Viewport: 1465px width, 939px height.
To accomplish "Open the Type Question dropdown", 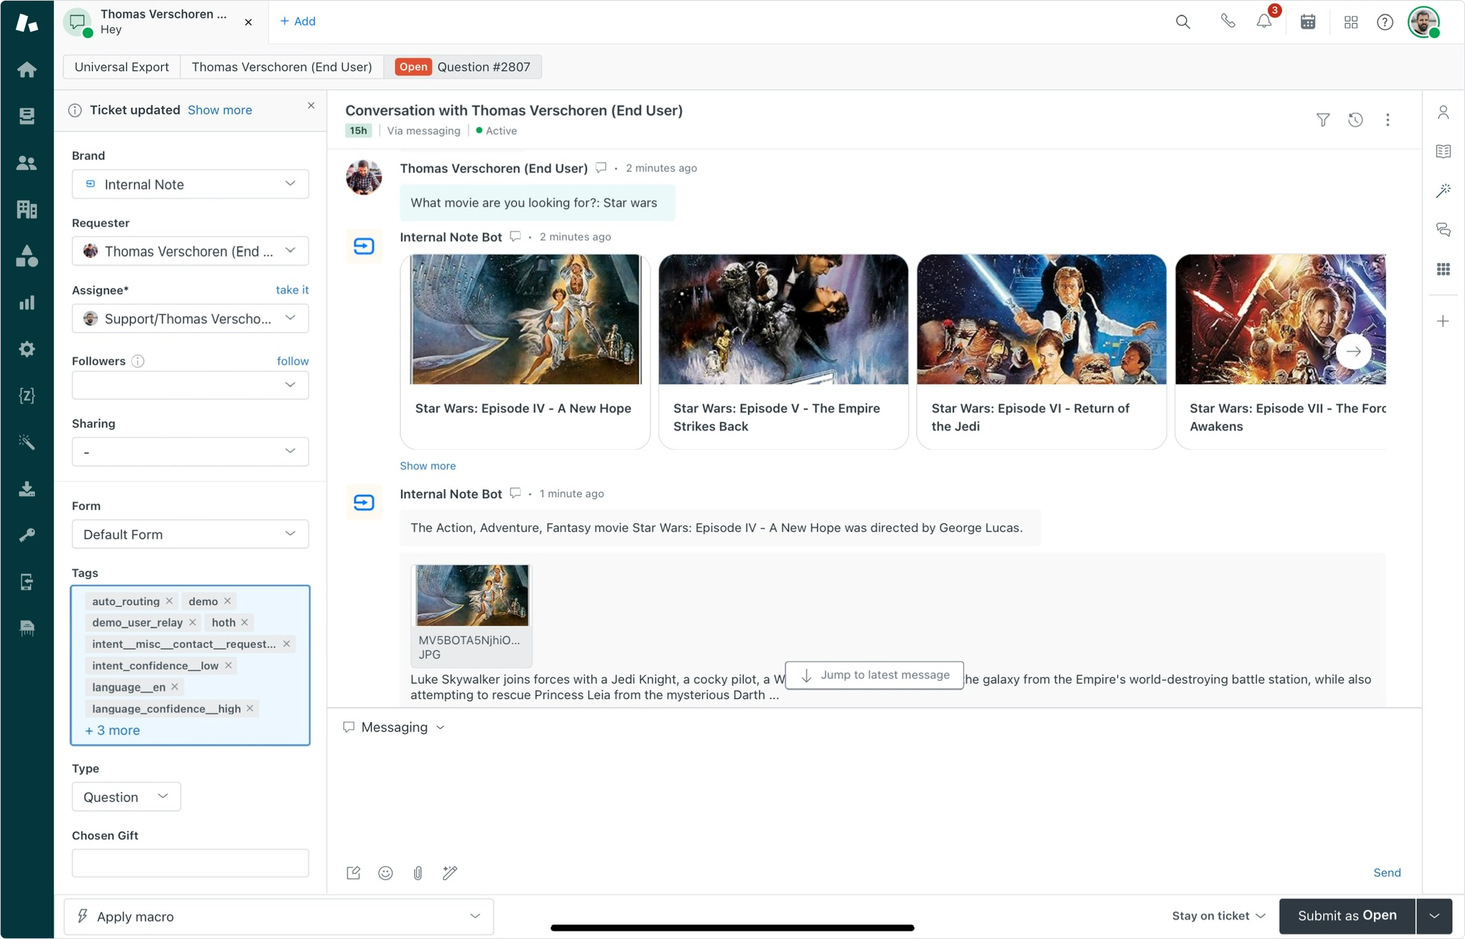I will 126,797.
